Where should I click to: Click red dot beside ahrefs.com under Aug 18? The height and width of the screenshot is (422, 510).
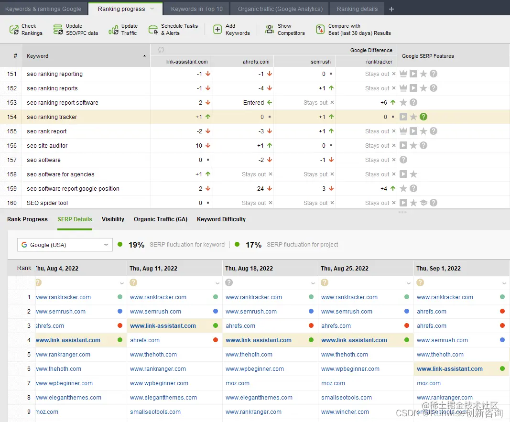click(311, 325)
